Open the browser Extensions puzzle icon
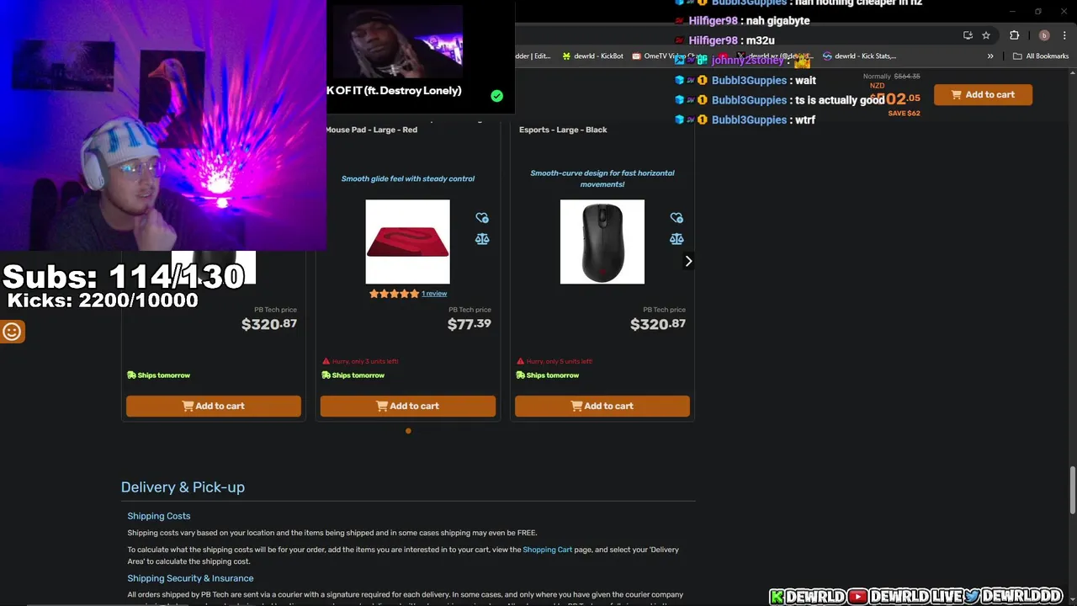Image resolution: width=1077 pixels, height=606 pixels. click(1014, 35)
